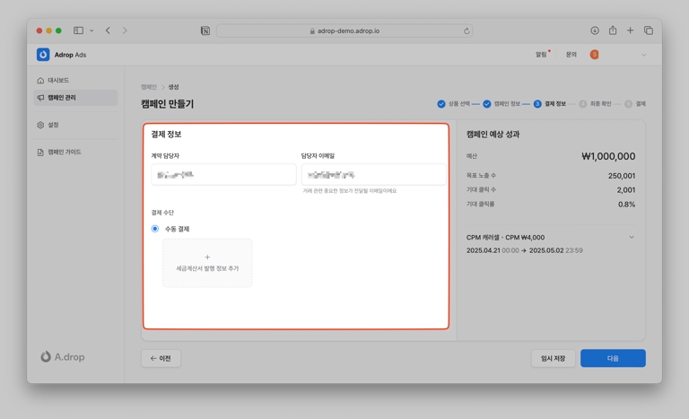Go back using Safari's back arrow
689x419 pixels.
[108, 31]
